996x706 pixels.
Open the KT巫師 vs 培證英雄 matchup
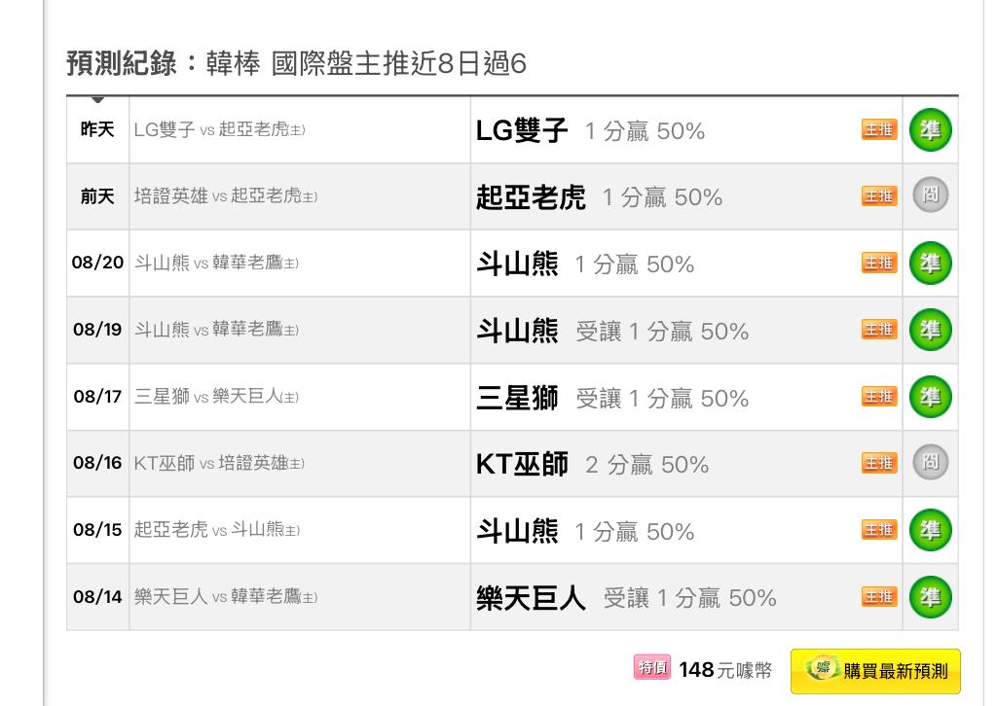click(219, 463)
